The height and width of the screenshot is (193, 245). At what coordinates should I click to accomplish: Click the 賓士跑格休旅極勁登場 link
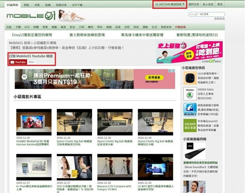(87, 35)
